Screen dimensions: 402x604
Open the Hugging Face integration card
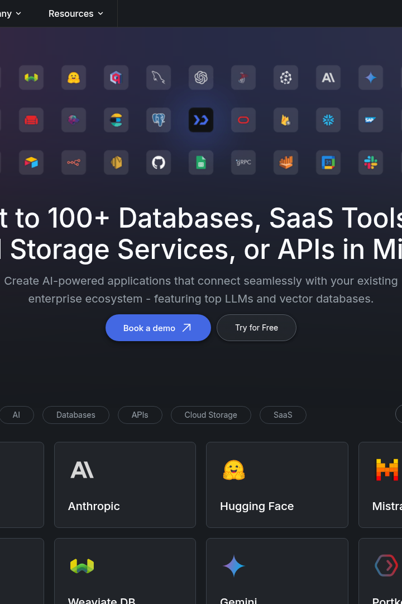[277, 484]
